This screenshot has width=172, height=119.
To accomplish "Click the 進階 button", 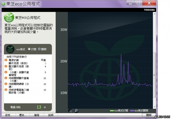I will 37,115.
